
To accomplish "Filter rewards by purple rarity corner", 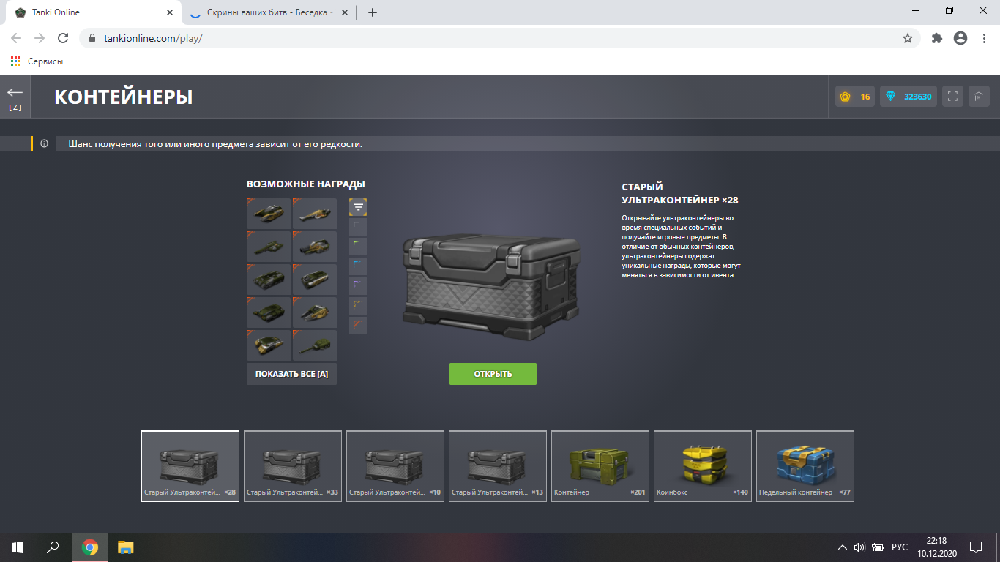I will coord(358,286).
